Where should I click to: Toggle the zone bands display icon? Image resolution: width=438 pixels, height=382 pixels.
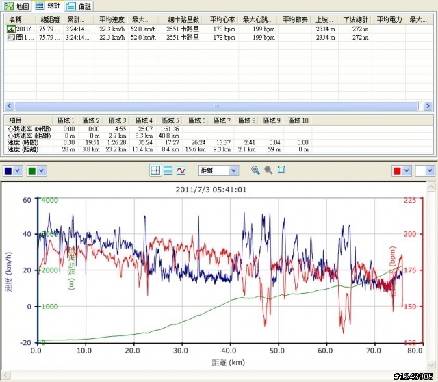point(168,170)
